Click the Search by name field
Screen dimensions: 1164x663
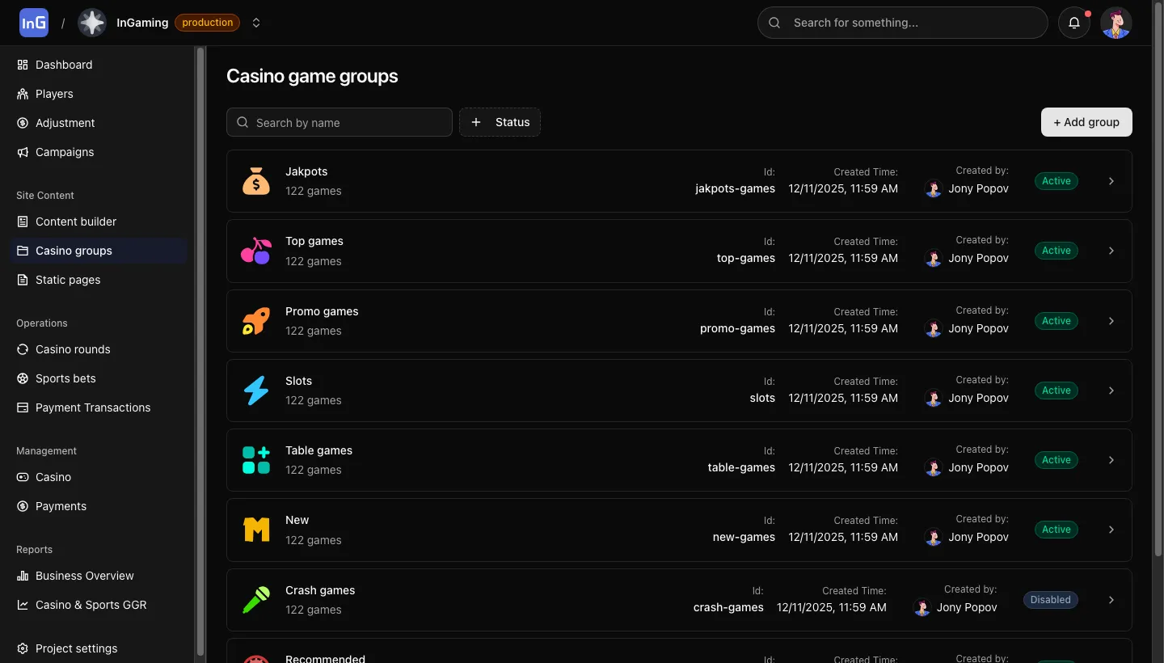click(x=339, y=122)
